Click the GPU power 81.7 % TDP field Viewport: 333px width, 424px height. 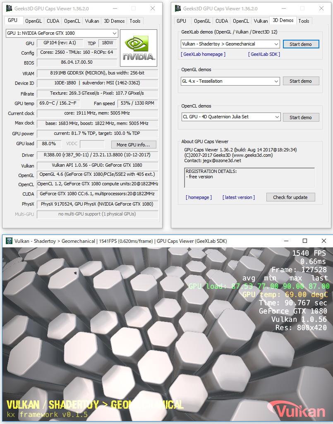pyautogui.click(x=97, y=134)
